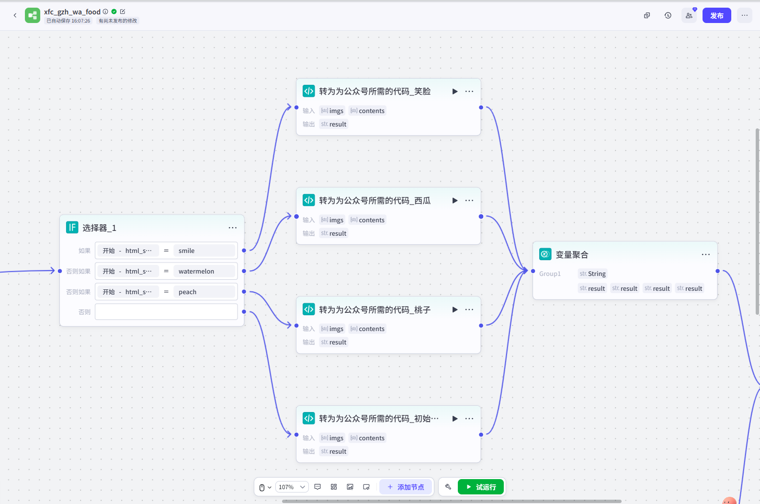Screen dimensions: 760x504
Task: Auto-arrange nodes with grid icon
Action: (334, 487)
